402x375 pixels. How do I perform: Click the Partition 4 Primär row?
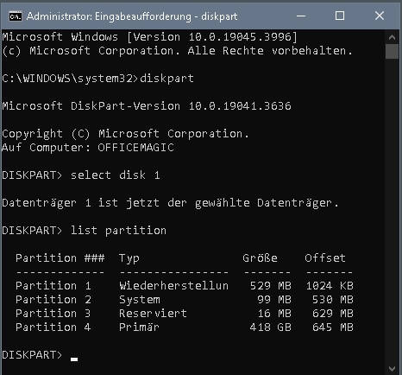[185, 327]
